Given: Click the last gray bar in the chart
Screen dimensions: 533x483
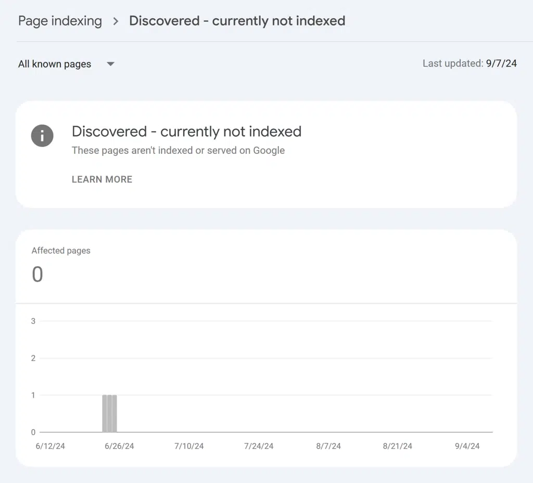Looking at the screenshot, I should coord(115,414).
